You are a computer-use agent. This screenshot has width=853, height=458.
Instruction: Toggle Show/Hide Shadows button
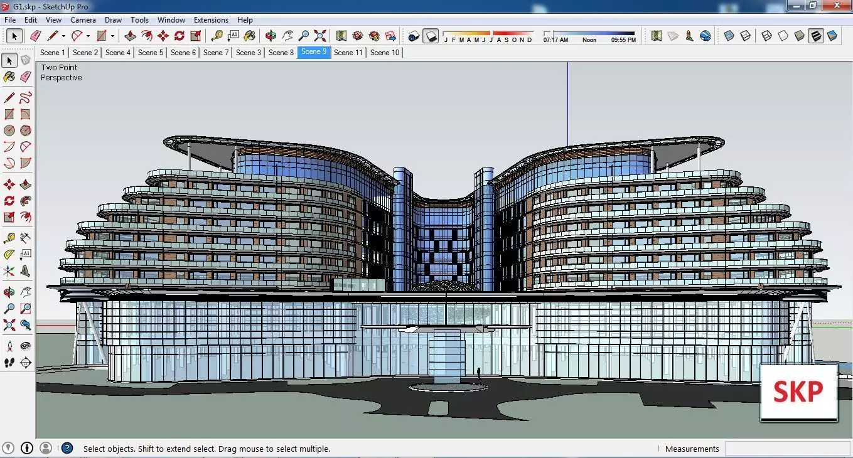431,36
